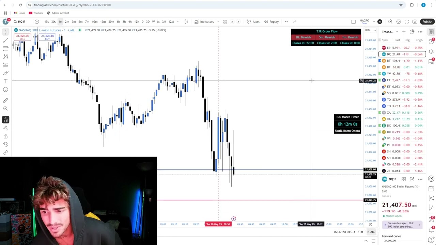Toggle B-ADJ back-adjustment button

pyautogui.click(x=371, y=232)
